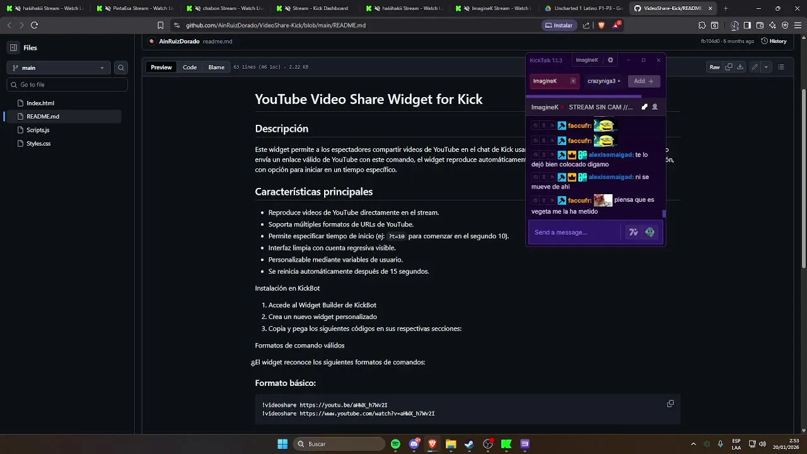Collapse the GitHub file tree panel
The width and height of the screenshot is (807, 454).
tap(13, 47)
